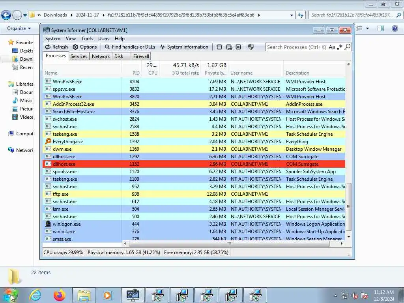Switch to the Services tab
Image resolution: width=404 pixels, height=303 pixels.
coord(79,56)
